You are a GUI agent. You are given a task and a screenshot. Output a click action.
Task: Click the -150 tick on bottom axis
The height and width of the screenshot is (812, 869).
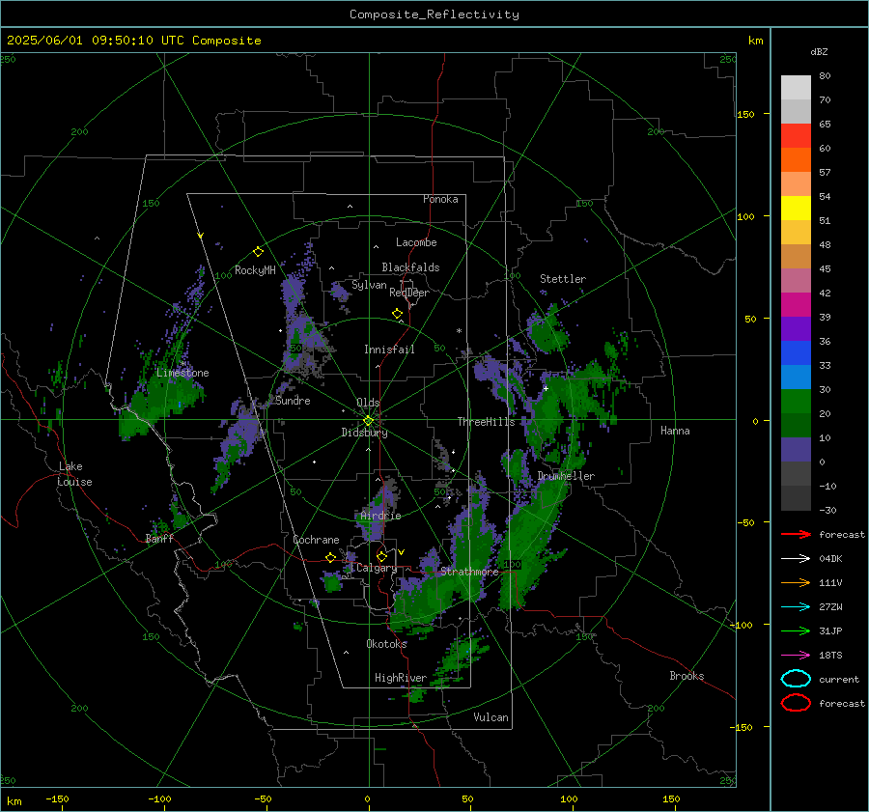(58, 798)
